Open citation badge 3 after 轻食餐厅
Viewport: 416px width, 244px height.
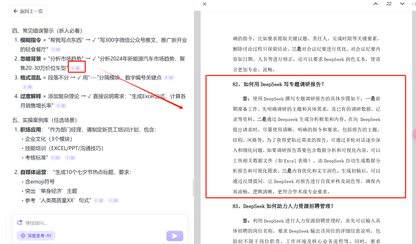[x=56, y=49]
